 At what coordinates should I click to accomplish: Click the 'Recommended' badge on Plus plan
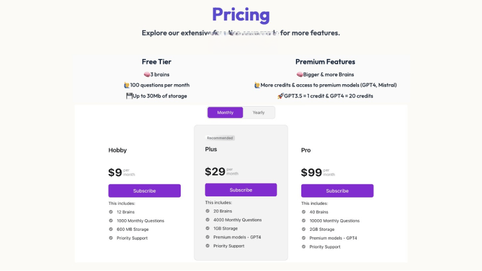(x=220, y=138)
